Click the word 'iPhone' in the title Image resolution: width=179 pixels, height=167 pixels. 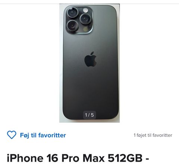point(25,158)
